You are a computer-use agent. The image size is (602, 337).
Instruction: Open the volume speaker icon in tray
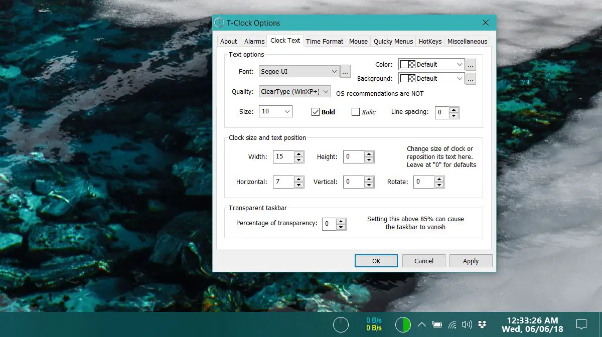click(467, 324)
